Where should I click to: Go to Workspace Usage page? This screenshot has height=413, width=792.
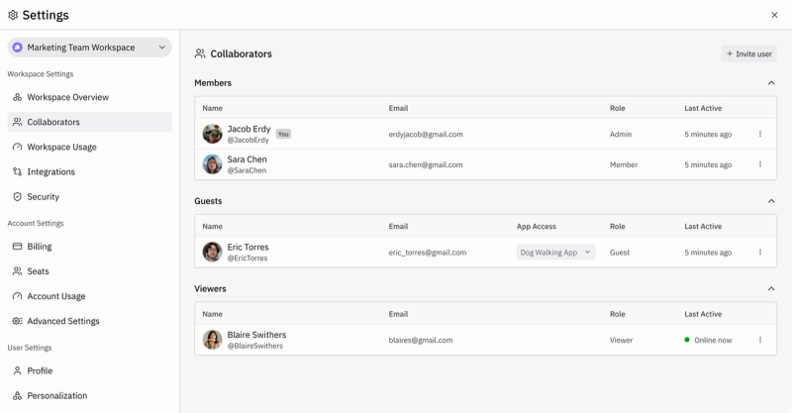(90, 148)
